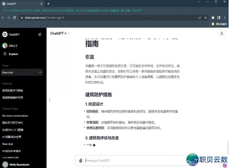Collapse the sidebar using the handle
This screenshot has height=168, width=230.
[x=50, y=100]
